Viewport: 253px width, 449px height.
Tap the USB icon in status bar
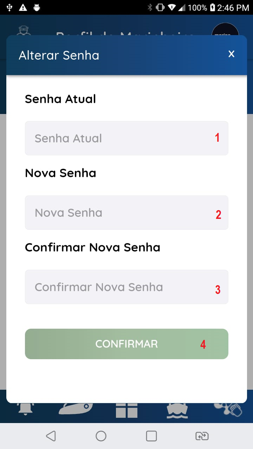click(9, 7)
